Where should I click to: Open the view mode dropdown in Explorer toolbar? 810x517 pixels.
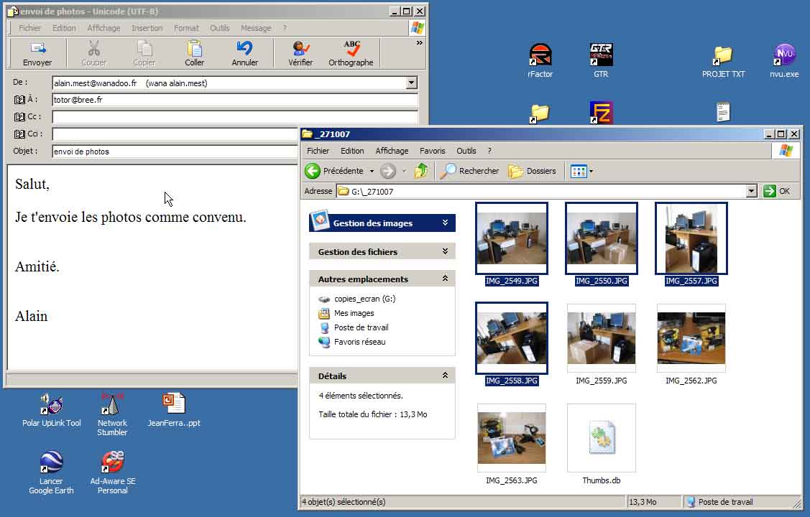click(591, 171)
